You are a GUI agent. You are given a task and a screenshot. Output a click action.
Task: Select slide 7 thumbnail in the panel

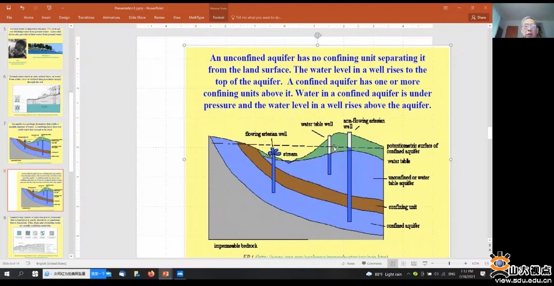click(35, 143)
